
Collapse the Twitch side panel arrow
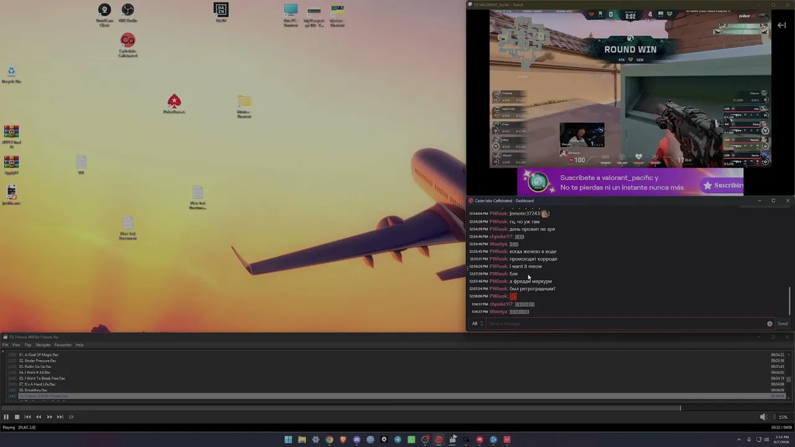pos(781,25)
